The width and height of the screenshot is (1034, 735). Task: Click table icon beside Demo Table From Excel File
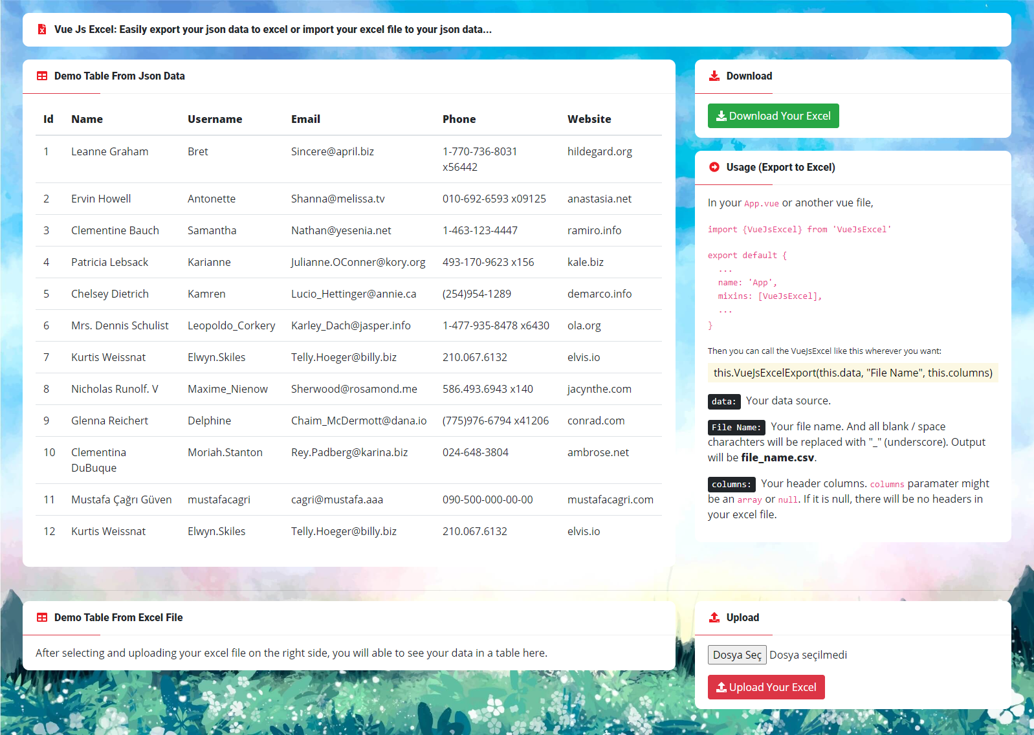(42, 618)
